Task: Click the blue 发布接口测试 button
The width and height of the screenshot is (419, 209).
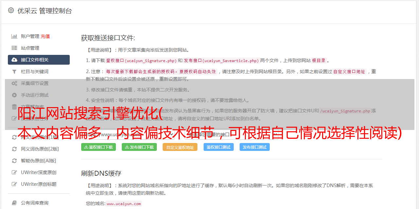Action: pyautogui.click(x=255, y=147)
